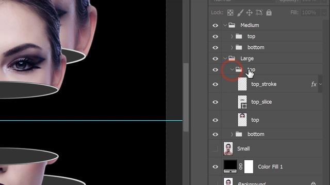The image size is (330, 185).
Task: Collapse the Medium group chevron
Action: coord(225,25)
